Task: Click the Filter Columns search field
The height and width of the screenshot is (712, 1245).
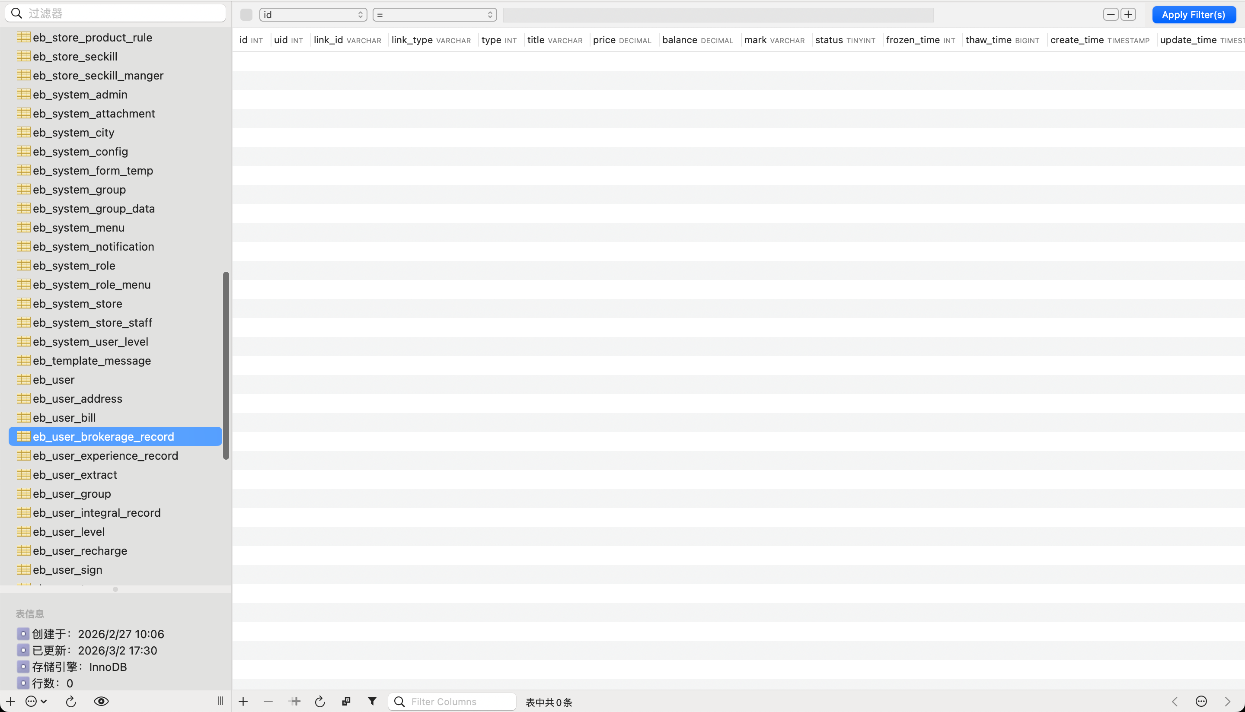Action: pos(452,701)
